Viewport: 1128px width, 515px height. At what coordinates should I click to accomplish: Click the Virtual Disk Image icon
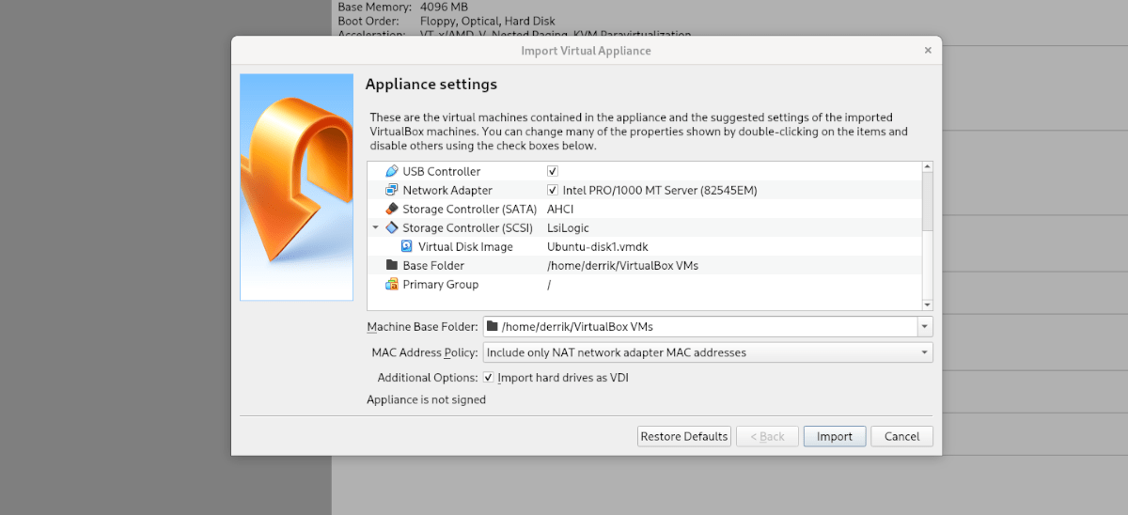[x=407, y=247]
